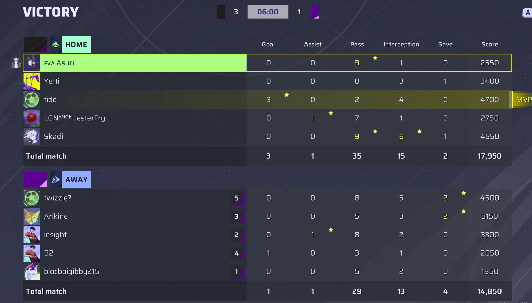Click the HOME team green arrow emblem
Image resolution: width=532 pixels, height=303 pixels.
pyautogui.click(x=56, y=45)
